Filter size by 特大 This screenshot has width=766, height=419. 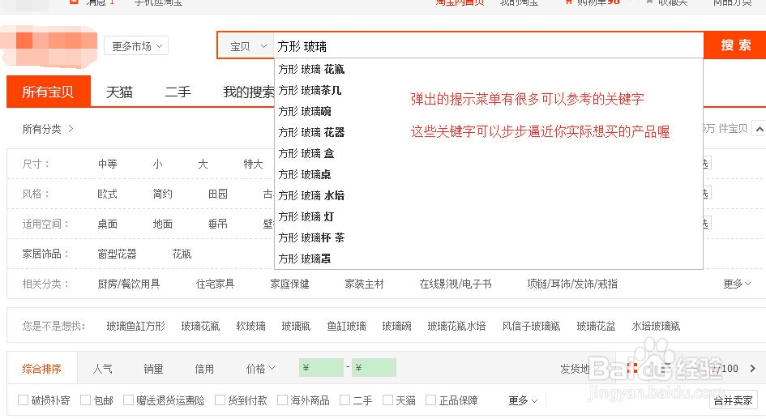(253, 164)
